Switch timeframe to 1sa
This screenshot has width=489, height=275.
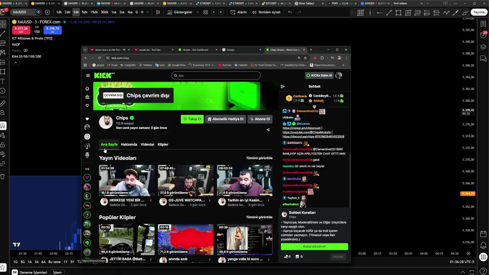tap(114, 12)
